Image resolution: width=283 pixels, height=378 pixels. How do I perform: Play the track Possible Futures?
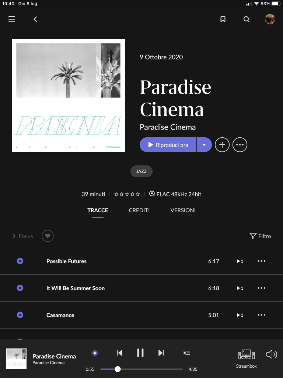coord(20,261)
